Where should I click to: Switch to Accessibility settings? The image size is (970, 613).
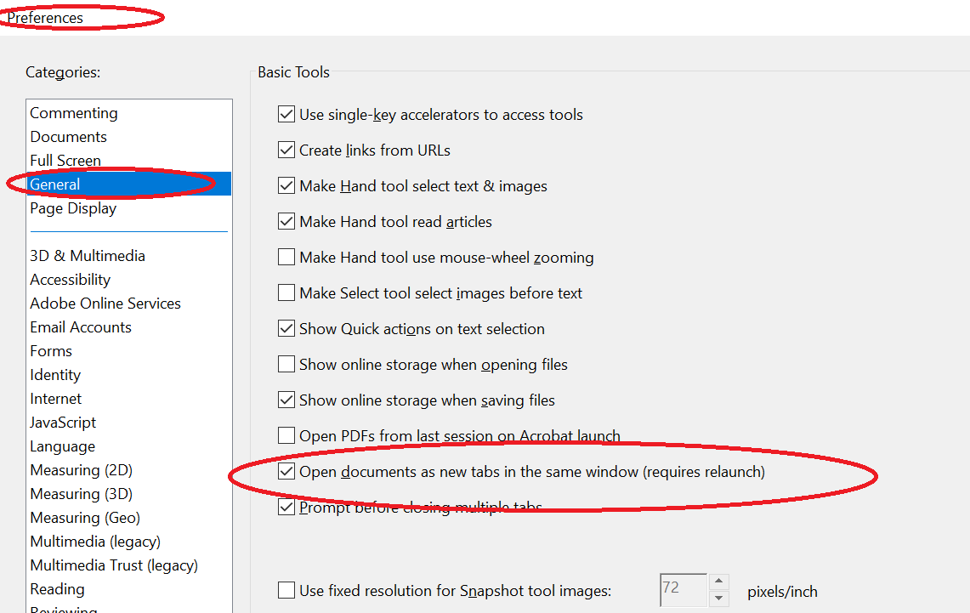click(70, 279)
